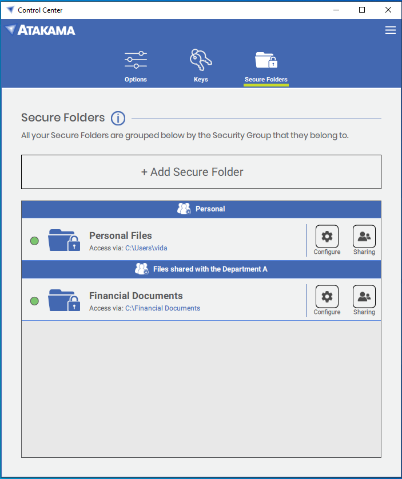Viewport: 402px width, 479px height.
Task: Click the Personal Files locked folder icon
Action: pyautogui.click(x=64, y=240)
